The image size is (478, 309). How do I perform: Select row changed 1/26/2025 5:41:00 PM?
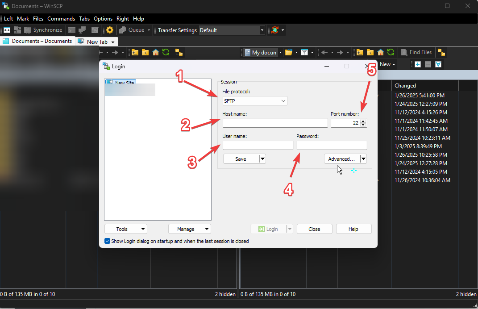[420, 96]
